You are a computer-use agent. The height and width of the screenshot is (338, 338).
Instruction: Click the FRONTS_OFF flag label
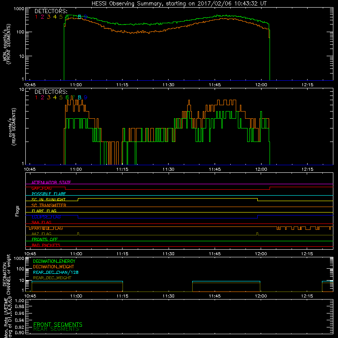click(x=45, y=239)
